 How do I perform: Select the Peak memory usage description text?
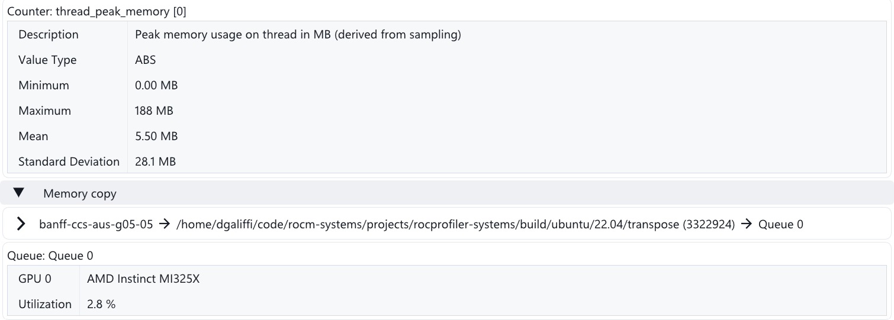pyautogui.click(x=298, y=34)
